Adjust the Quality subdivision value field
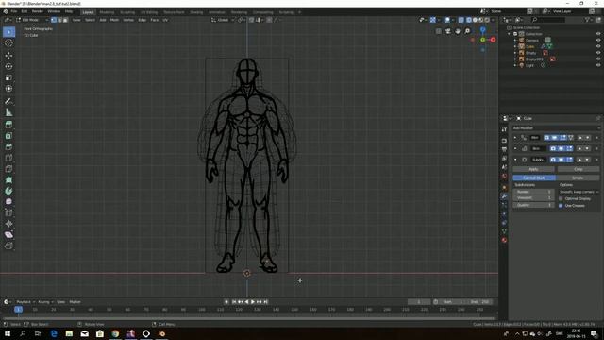 click(x=533, y=205)
